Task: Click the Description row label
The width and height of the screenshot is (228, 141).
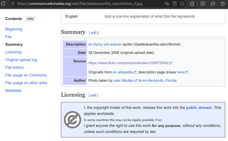Action: tap(75, 44)
